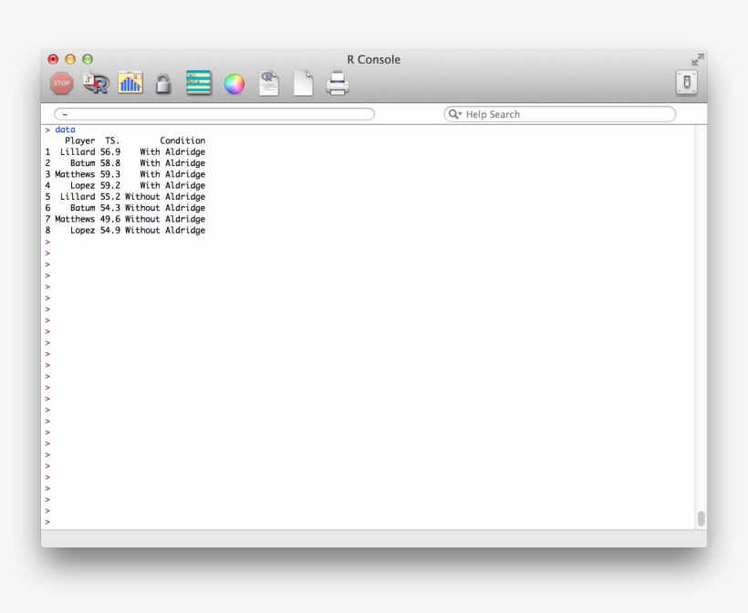
Task: Open the color wheel settings
Action: point(234,84)
